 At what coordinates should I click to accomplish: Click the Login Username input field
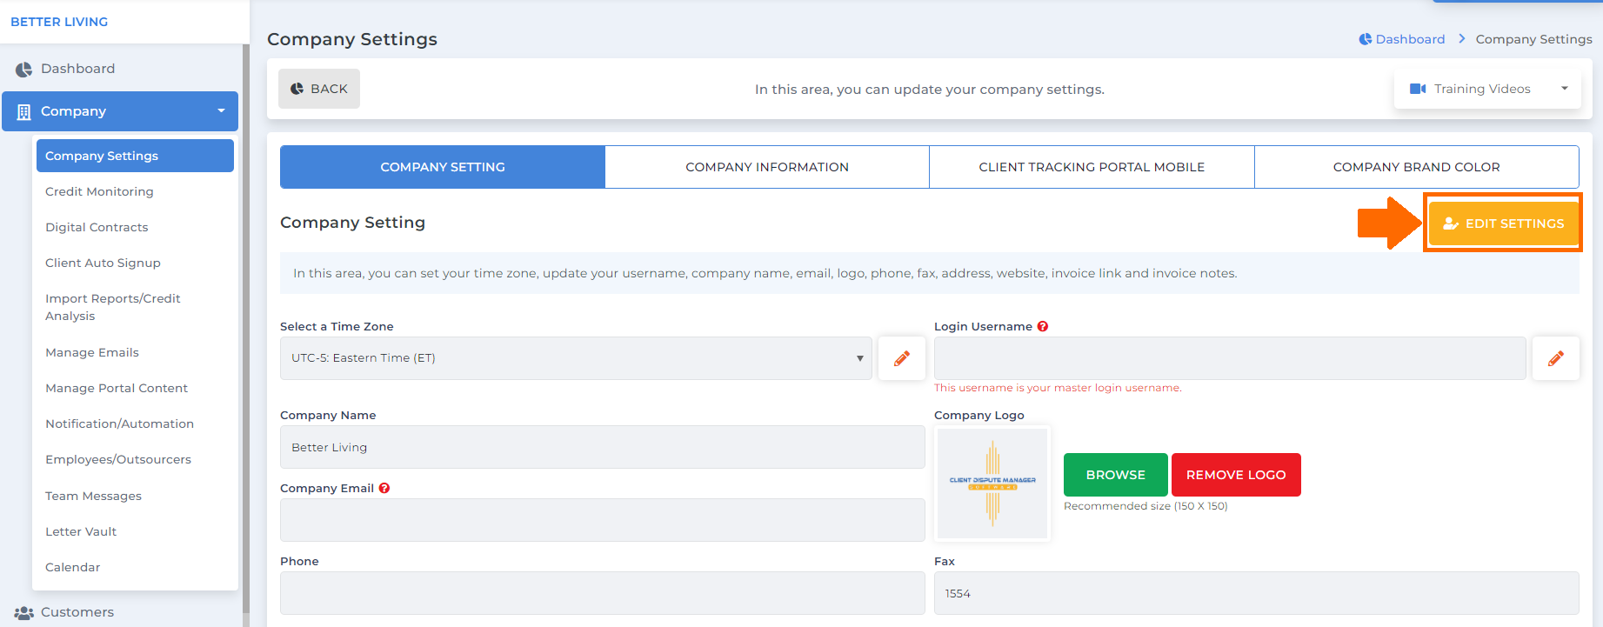(x=1230, y=358)
